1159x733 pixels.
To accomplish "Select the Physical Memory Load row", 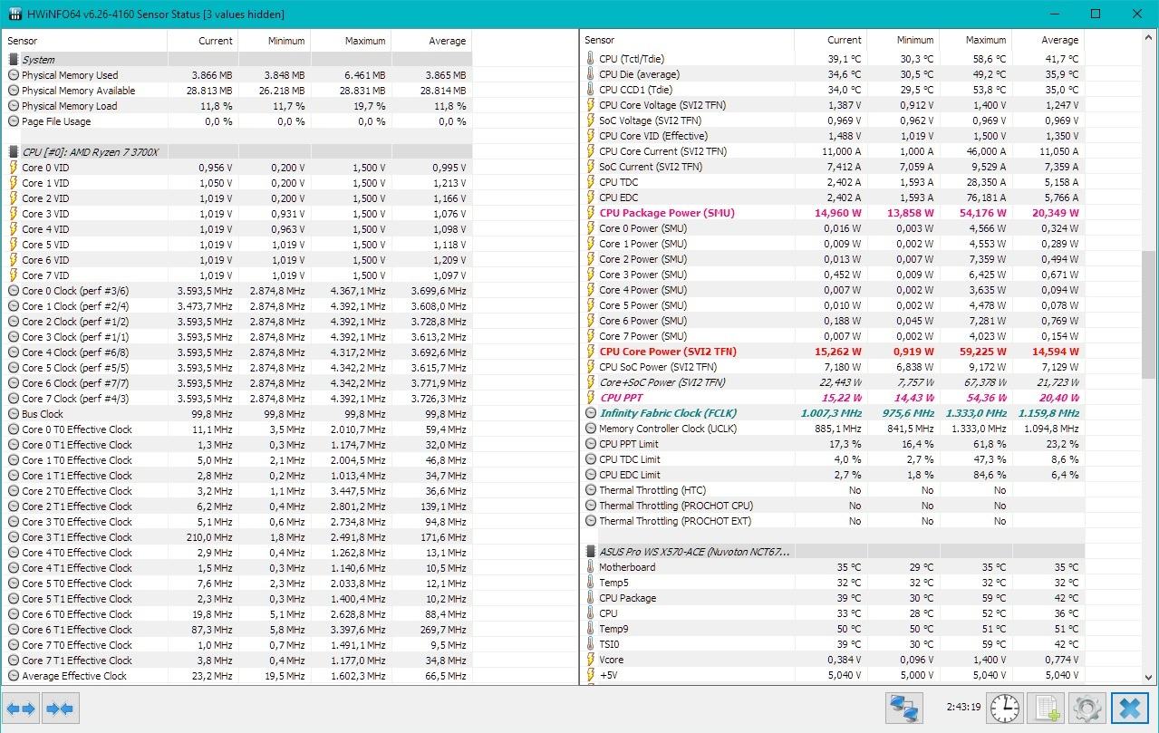I will [x=237, y=106].
